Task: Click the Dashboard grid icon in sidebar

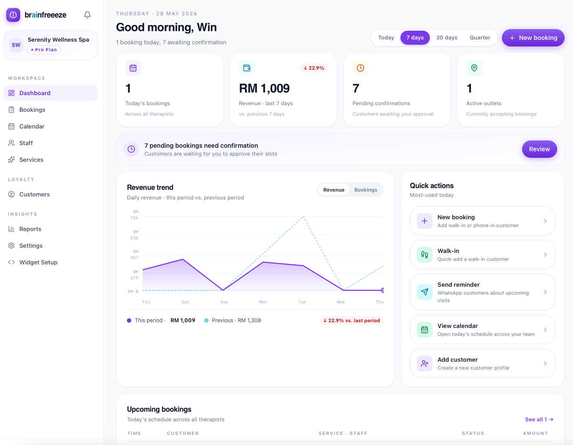Action: (x=11, y=93)
